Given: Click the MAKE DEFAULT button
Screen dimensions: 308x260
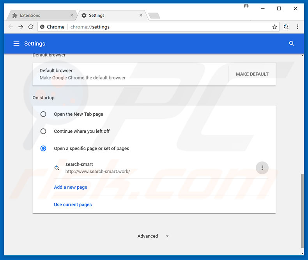Looking at the screenshot, I should click(x=252, y=74).
